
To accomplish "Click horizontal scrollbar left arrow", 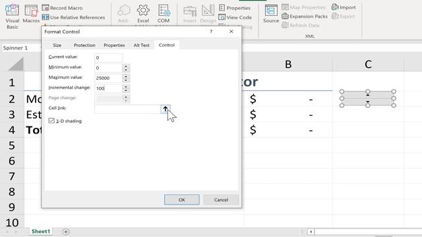I will click(311, 231).
